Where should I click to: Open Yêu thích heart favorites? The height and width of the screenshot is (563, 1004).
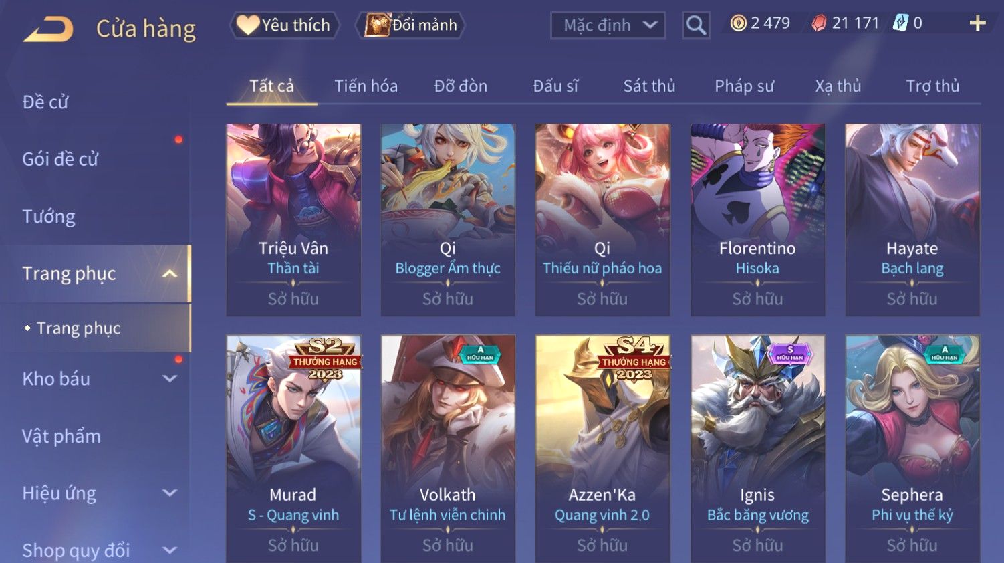[x=285, y=25]
